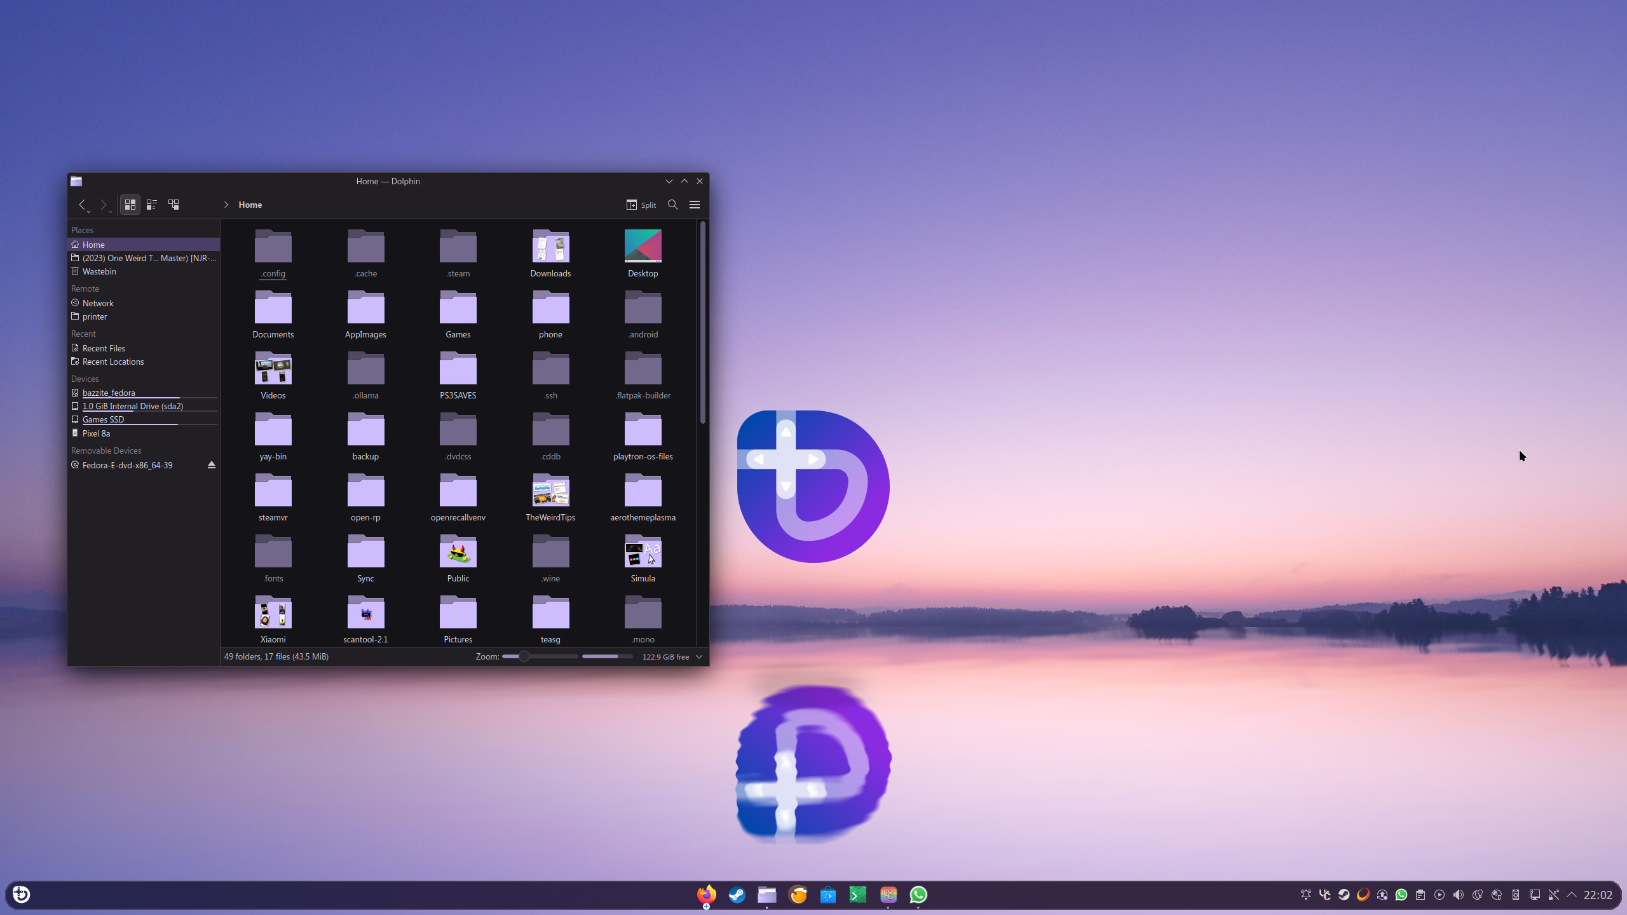
Task: Open Recent Files in sidebar
Action: click(104, 348)
